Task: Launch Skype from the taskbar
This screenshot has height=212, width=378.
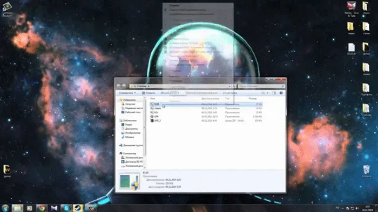Action: (x=66, y=208)
